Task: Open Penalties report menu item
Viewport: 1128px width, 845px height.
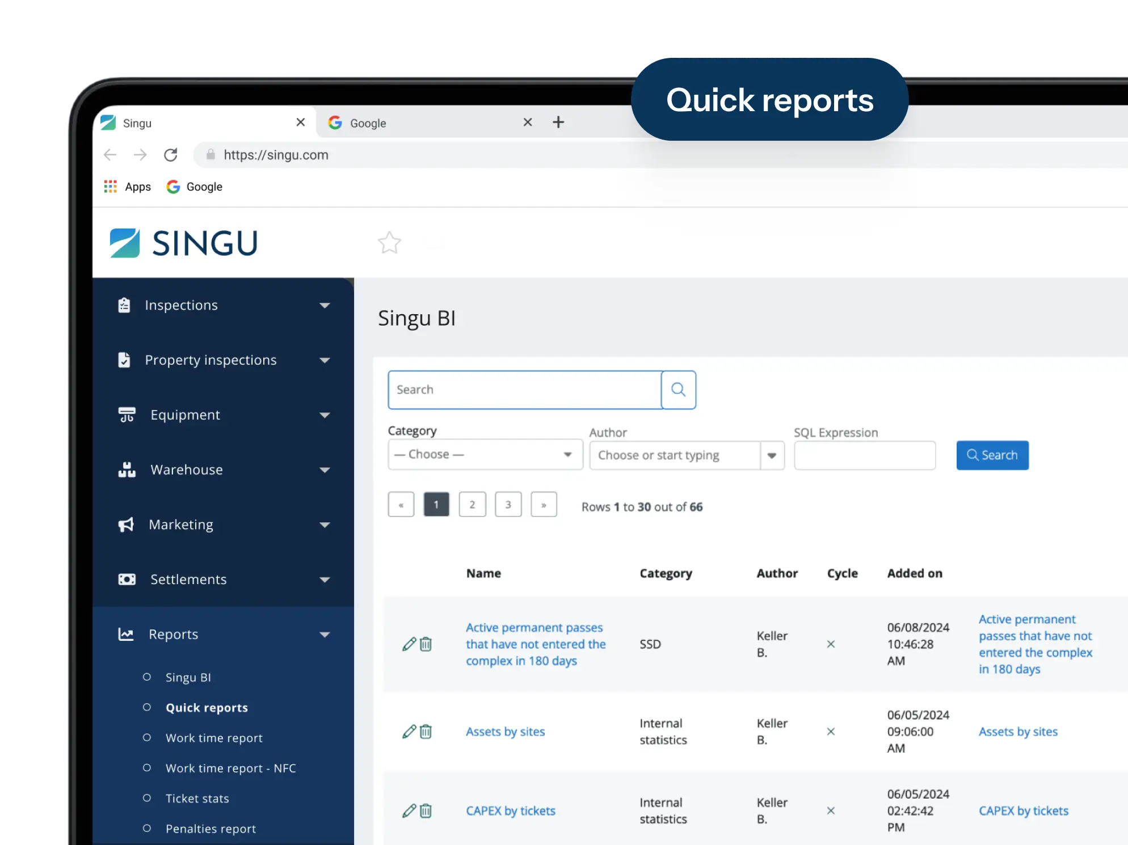Action: click(211, 829)
